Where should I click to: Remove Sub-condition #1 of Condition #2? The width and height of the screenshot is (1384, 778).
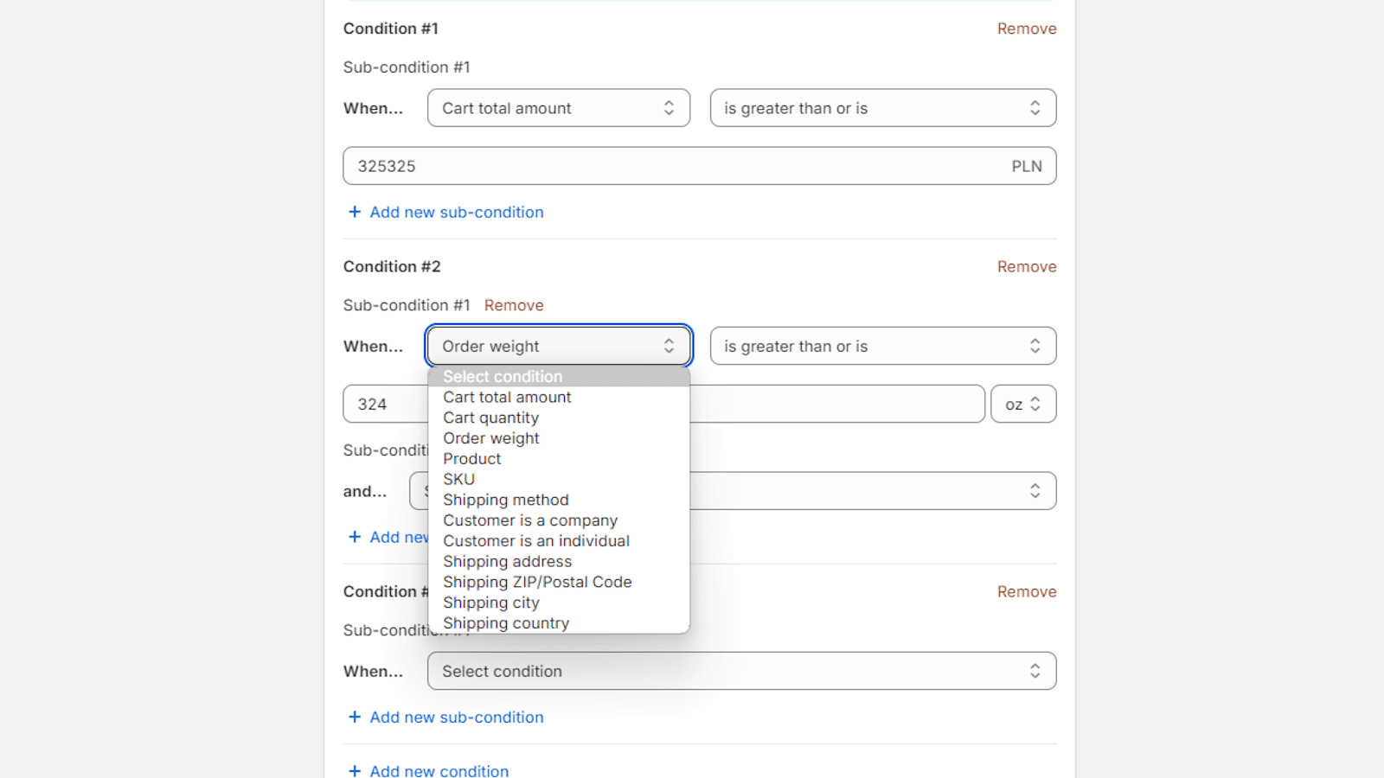514,306
